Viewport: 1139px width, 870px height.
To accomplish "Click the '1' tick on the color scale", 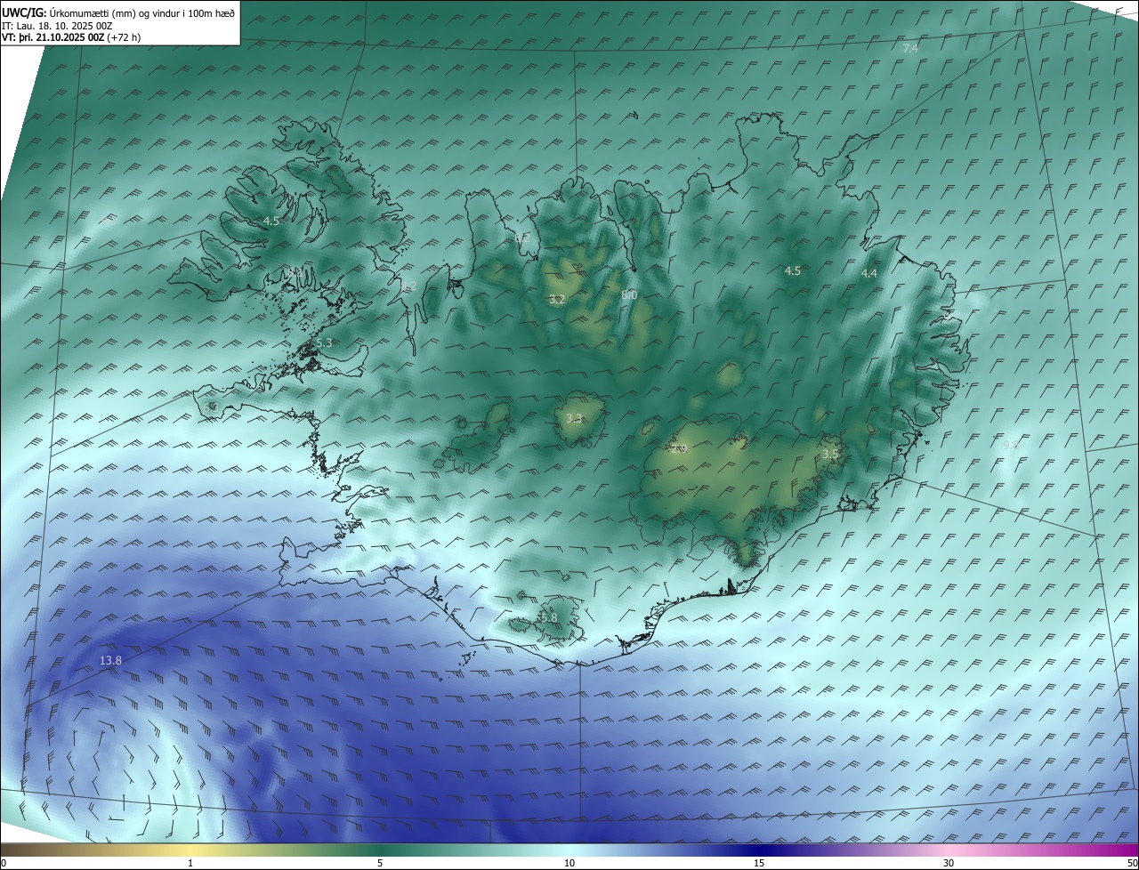I will (x=190, y=863).
